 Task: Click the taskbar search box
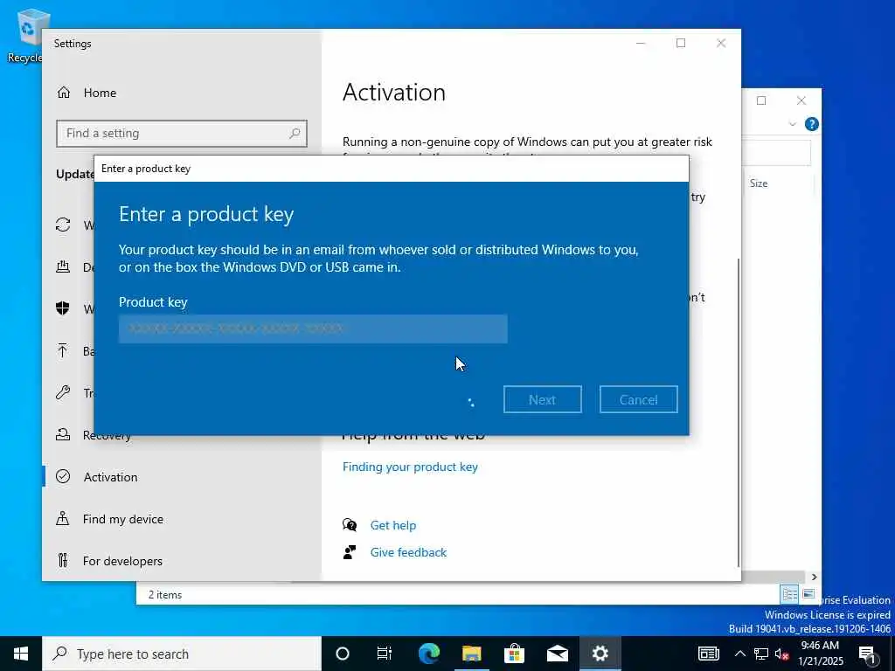(x=182, y=654)
